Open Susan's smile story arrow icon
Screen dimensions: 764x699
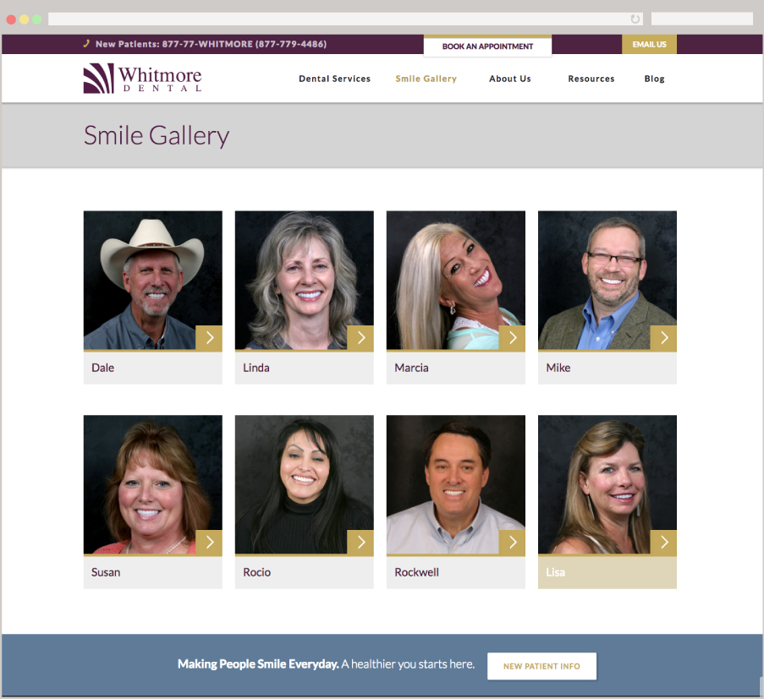[x=209, y=543]
